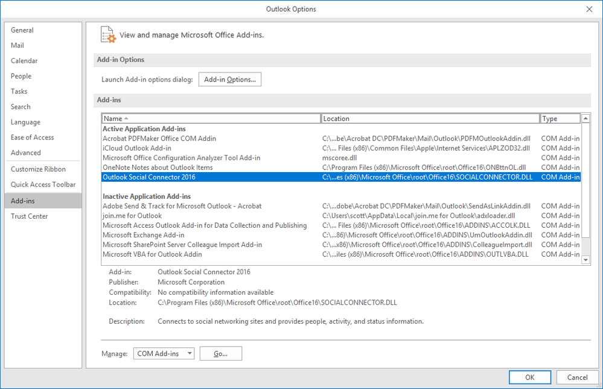Click the APLZOD32.dll location path
The height and width of the screenshot is (389, 603).
coord(426,148)
